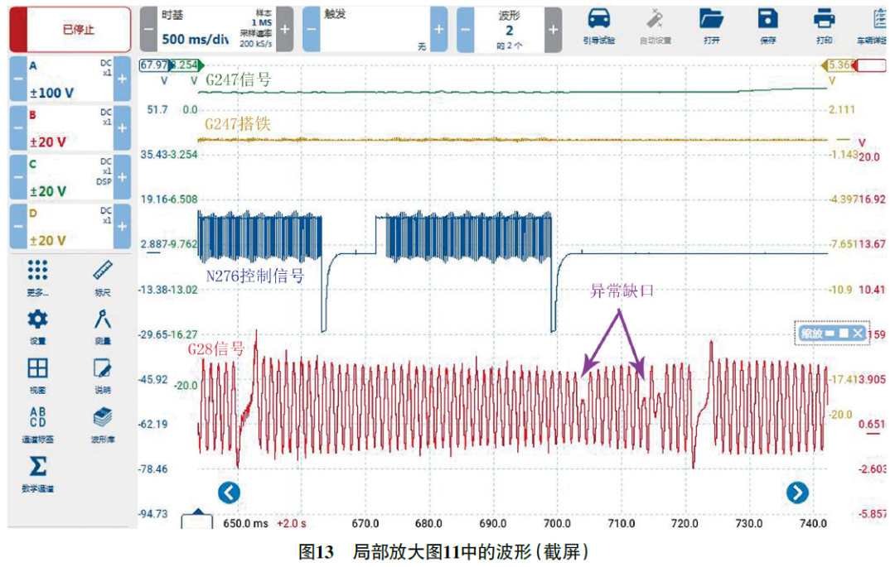Go to next waveform buffer with plus
895x567 pixels.
point(553,29)
